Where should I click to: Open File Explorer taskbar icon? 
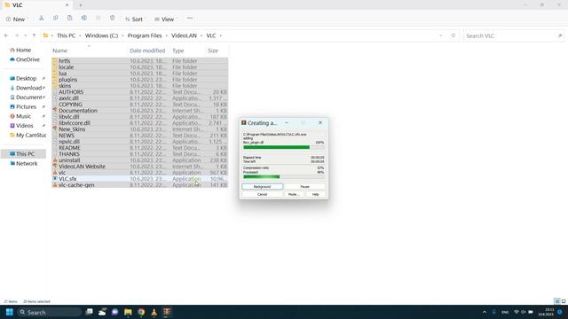(x=128, y=312)
